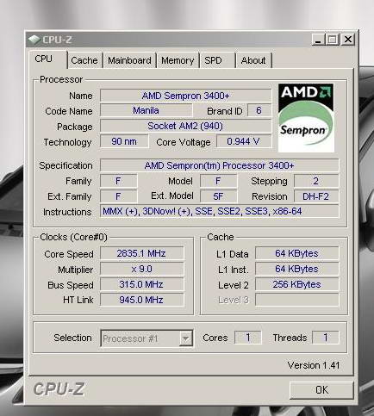
Task: Switch to the Cache tab
Action: 84,60
